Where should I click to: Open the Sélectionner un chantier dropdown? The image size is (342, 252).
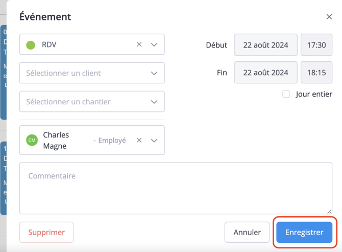(x=92, y=102)
